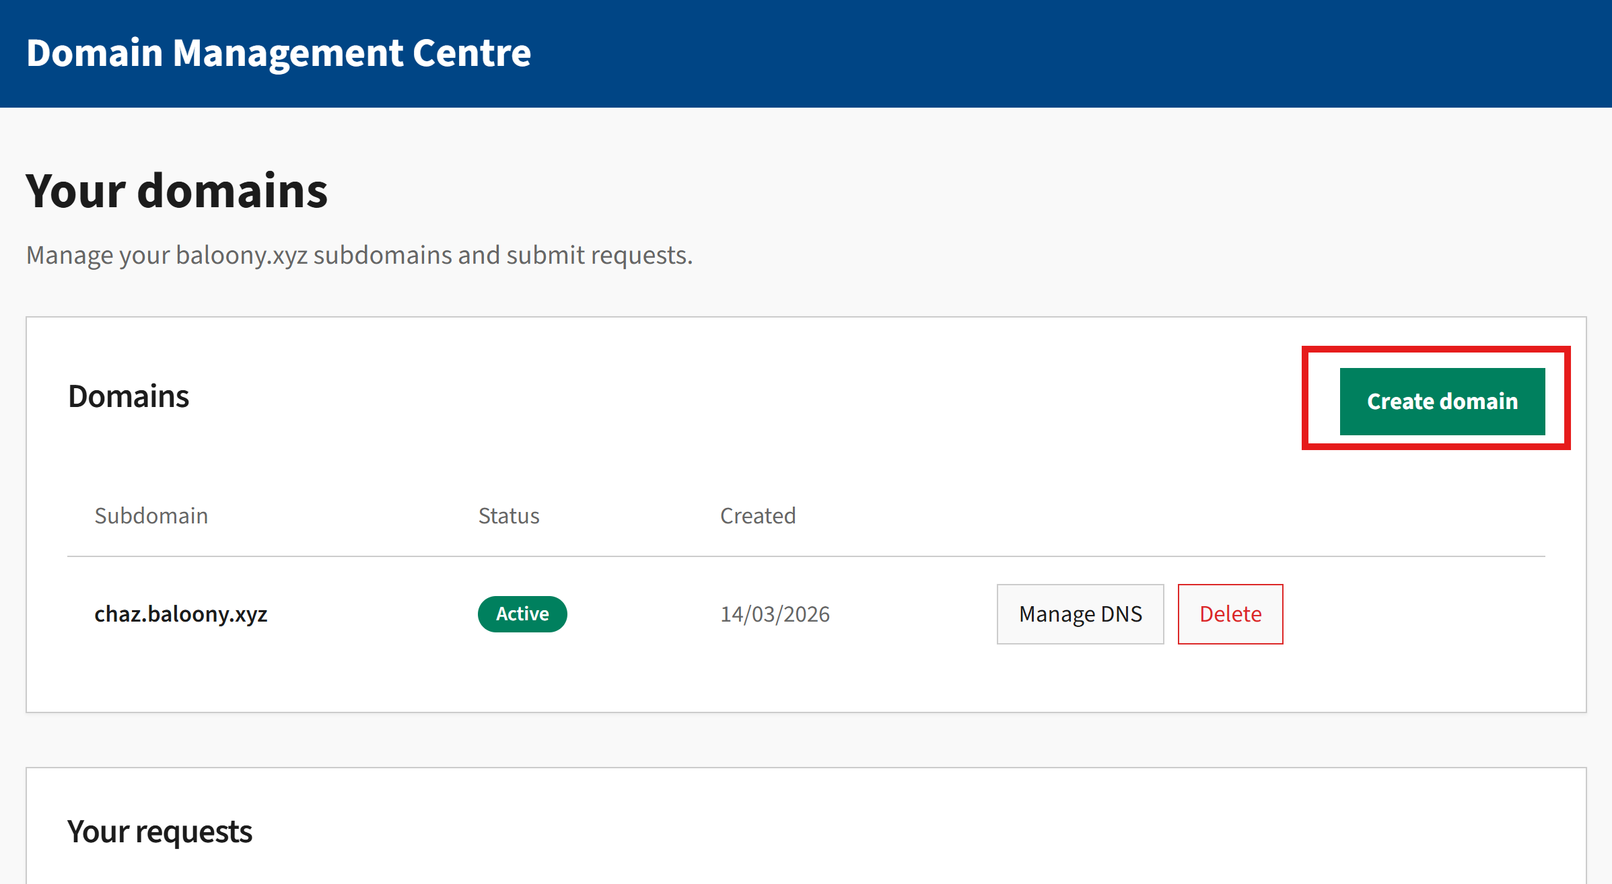Image resolution: width=1612 pixels, height=884 pixels.
Task: Open the Your requests section
Action: pyautogui.click(x=160, y=831)
